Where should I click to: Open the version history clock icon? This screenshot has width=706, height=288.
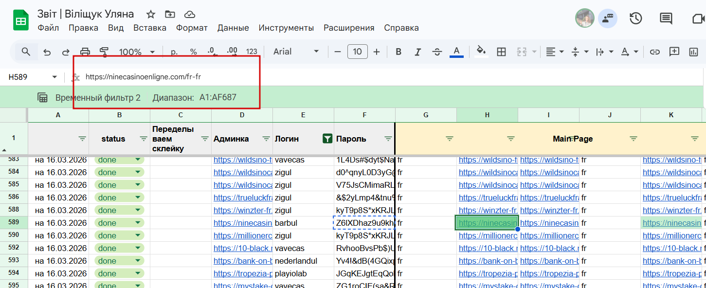635,18
